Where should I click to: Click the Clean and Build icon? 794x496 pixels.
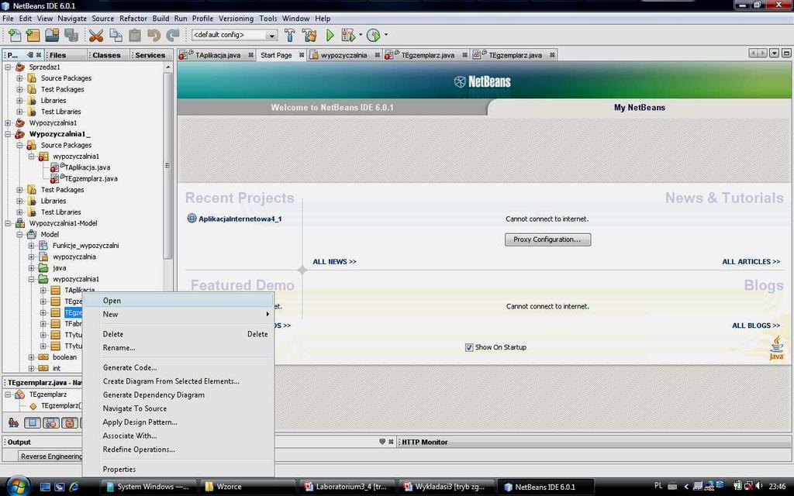point(309,35)
